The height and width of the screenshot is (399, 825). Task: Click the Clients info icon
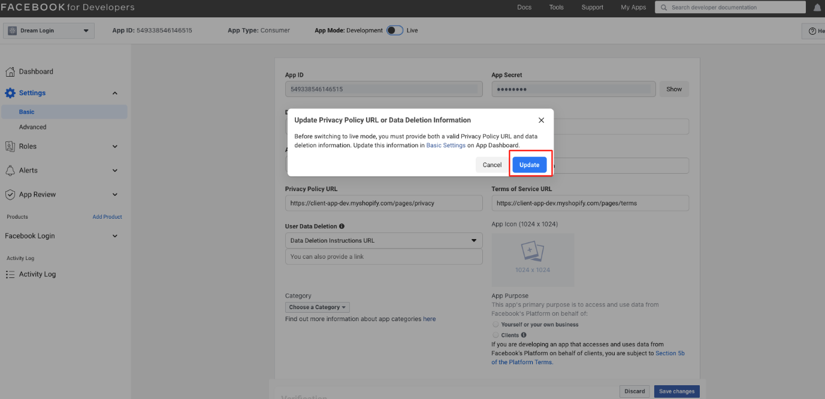[524, 335]
